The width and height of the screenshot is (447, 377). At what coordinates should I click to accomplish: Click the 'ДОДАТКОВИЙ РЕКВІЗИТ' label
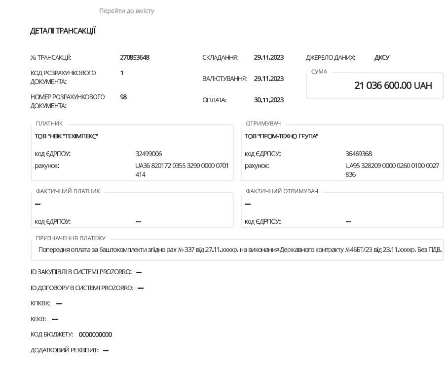65,350
